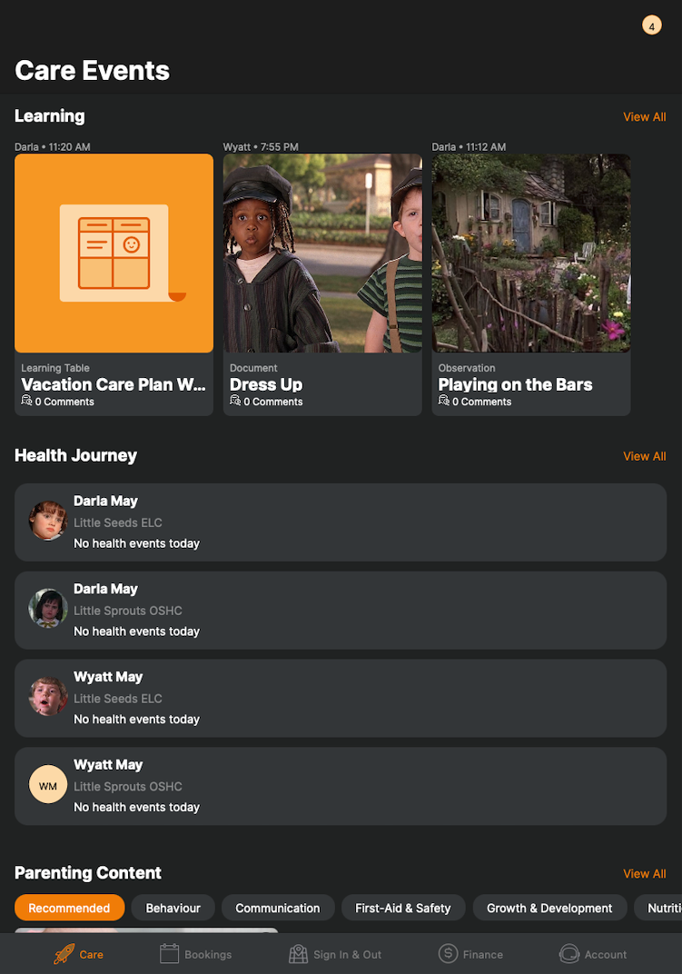682x974 pixels.
Task: Go to the Account headset icon
Action: coord(569,953)
